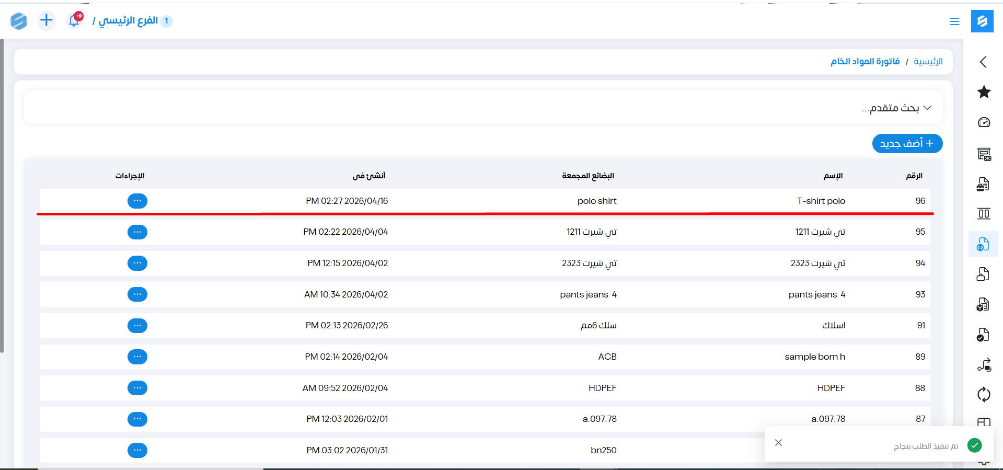
Task: Click فاتورة المواد الخام breadcrumb
Action: [x=865, y=62]
